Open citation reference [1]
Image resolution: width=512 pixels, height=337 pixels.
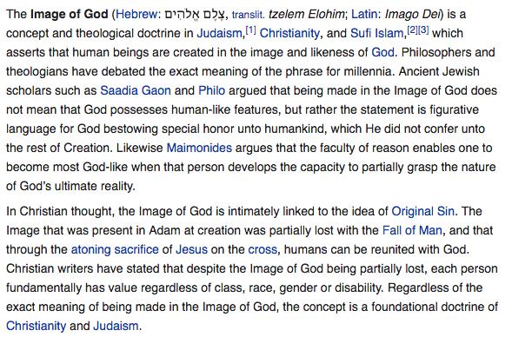click(x=250, y=30)
